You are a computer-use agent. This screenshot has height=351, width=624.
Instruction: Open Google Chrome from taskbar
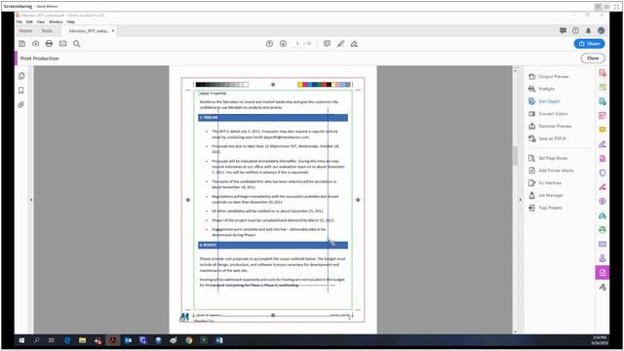[x=188, y=340]
